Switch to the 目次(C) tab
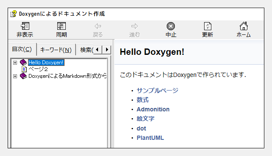272x156 pixels. (22, 49)
